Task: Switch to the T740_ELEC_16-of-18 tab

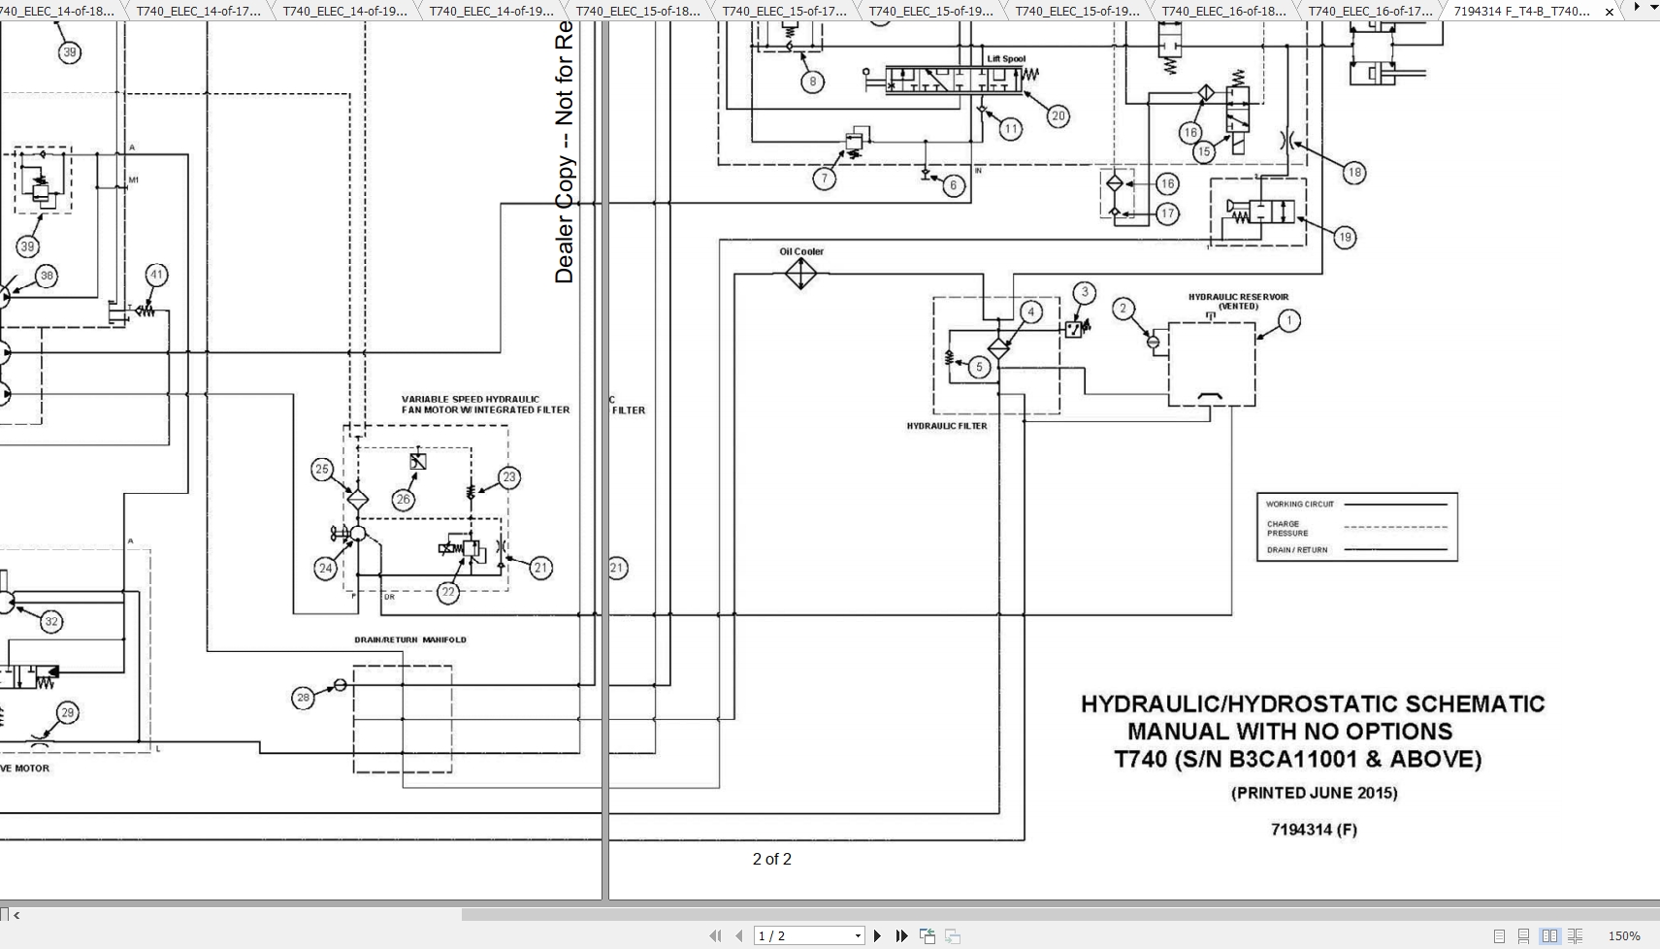Action: pyautogui.click(x=1222, y=12)
